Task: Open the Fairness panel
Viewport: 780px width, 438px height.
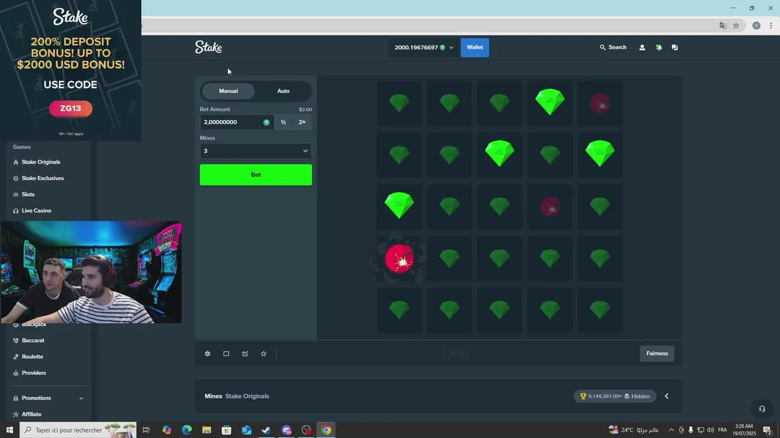Action: pos(657,353)
